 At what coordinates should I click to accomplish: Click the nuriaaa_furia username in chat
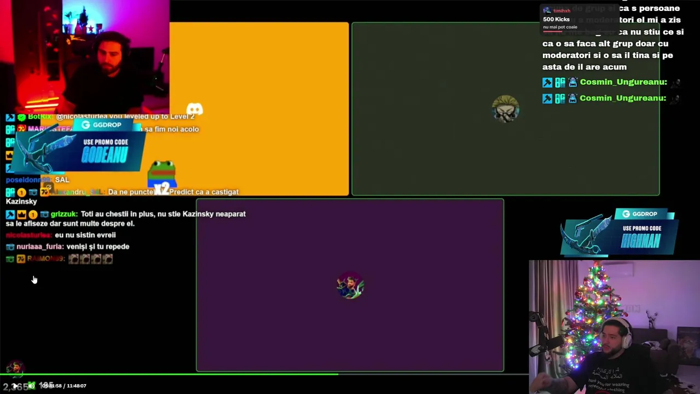(x=39, y=247)
